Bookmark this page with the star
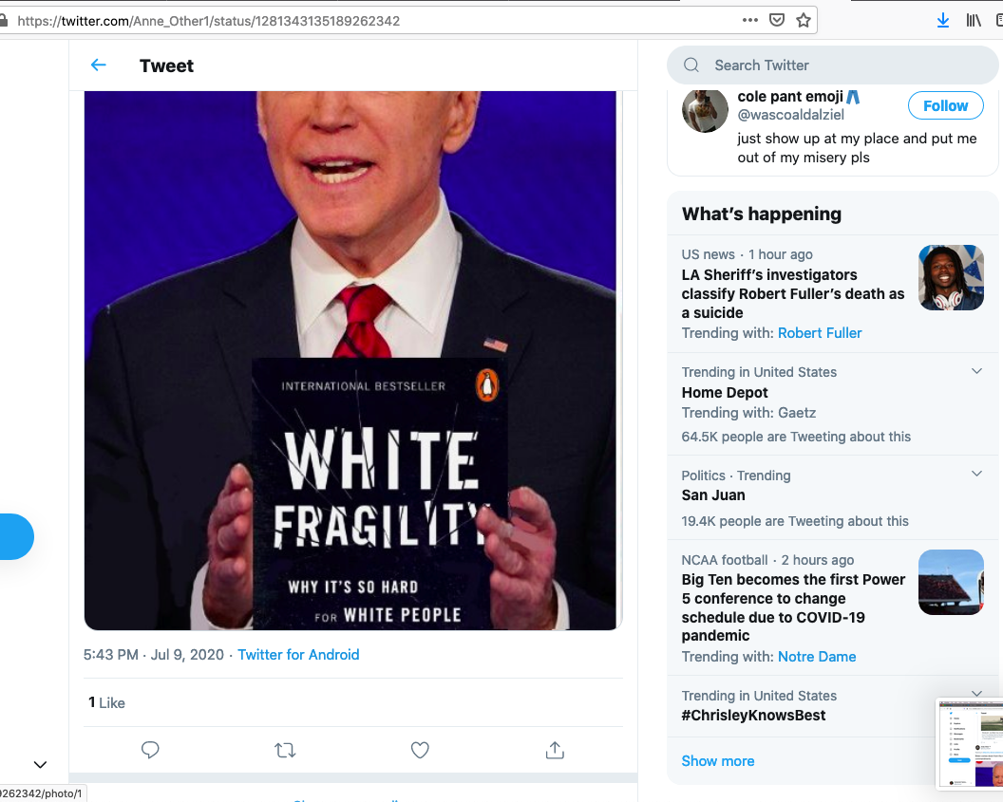This screenshot has height=802, width=1003. [804, 20]
